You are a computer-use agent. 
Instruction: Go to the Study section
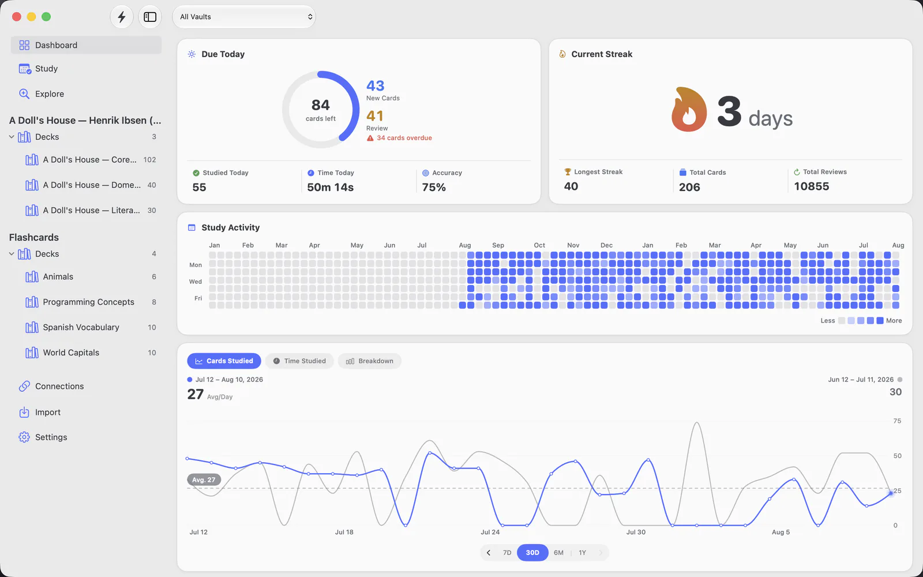[86, 69]
